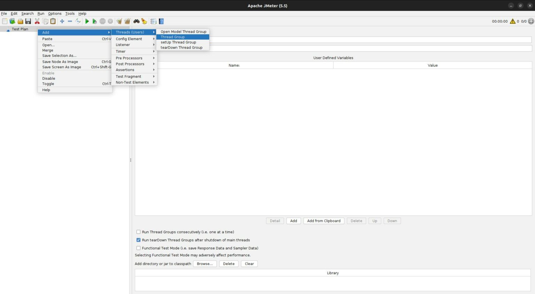Click the Function Helper list icon
This screenshot has width=535, height=294.
pyautogui.click(x=153, y=21)
